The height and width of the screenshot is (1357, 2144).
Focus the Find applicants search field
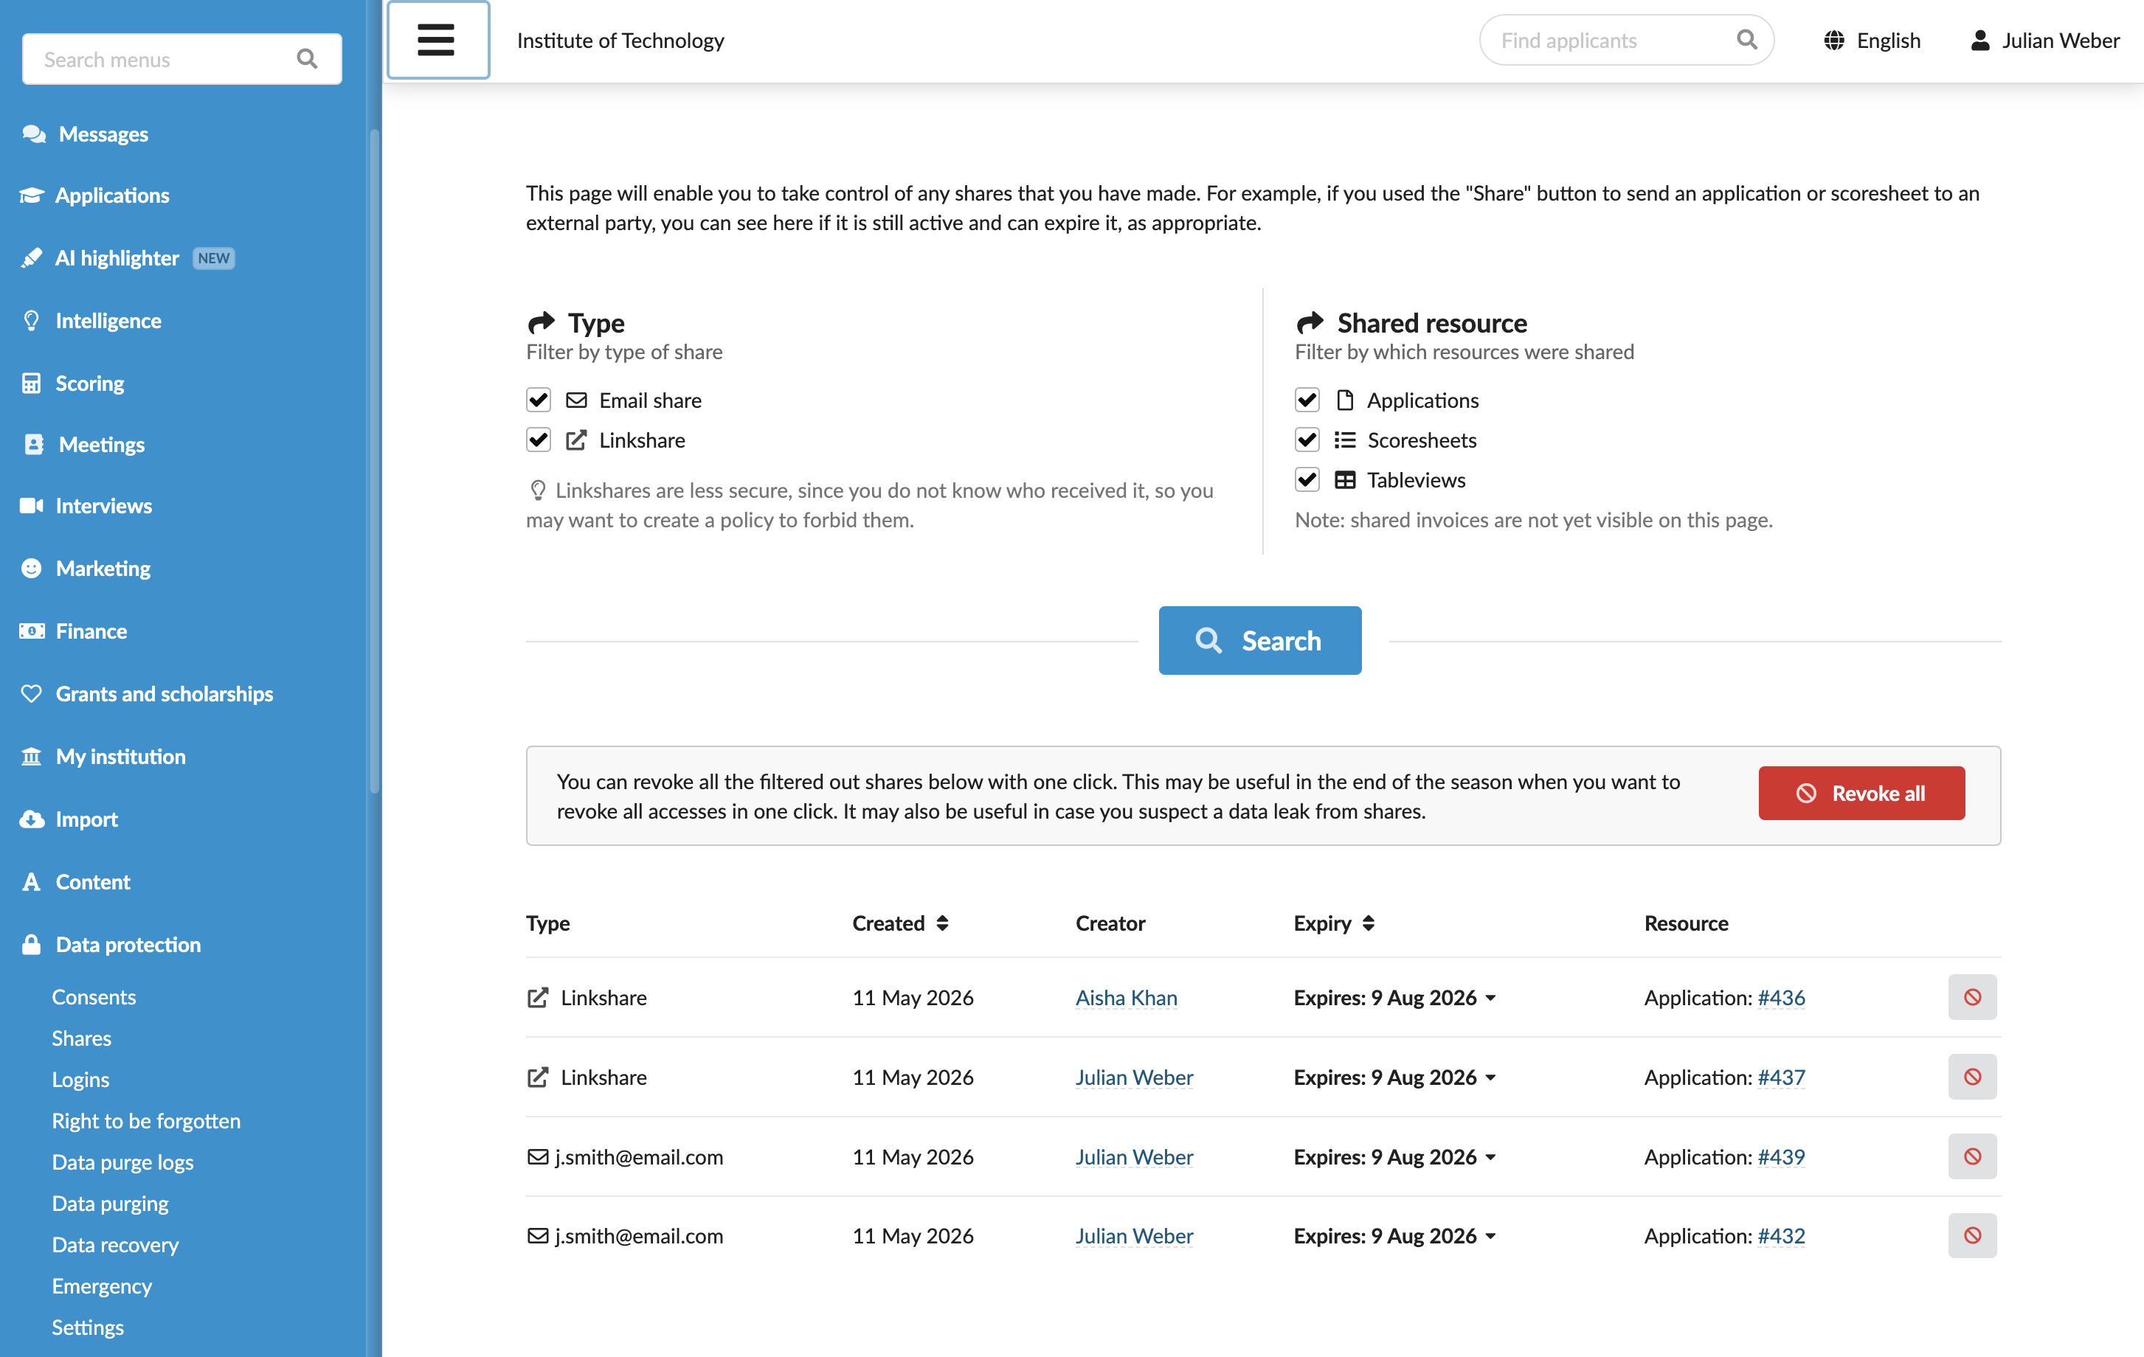click(1627, 40)
